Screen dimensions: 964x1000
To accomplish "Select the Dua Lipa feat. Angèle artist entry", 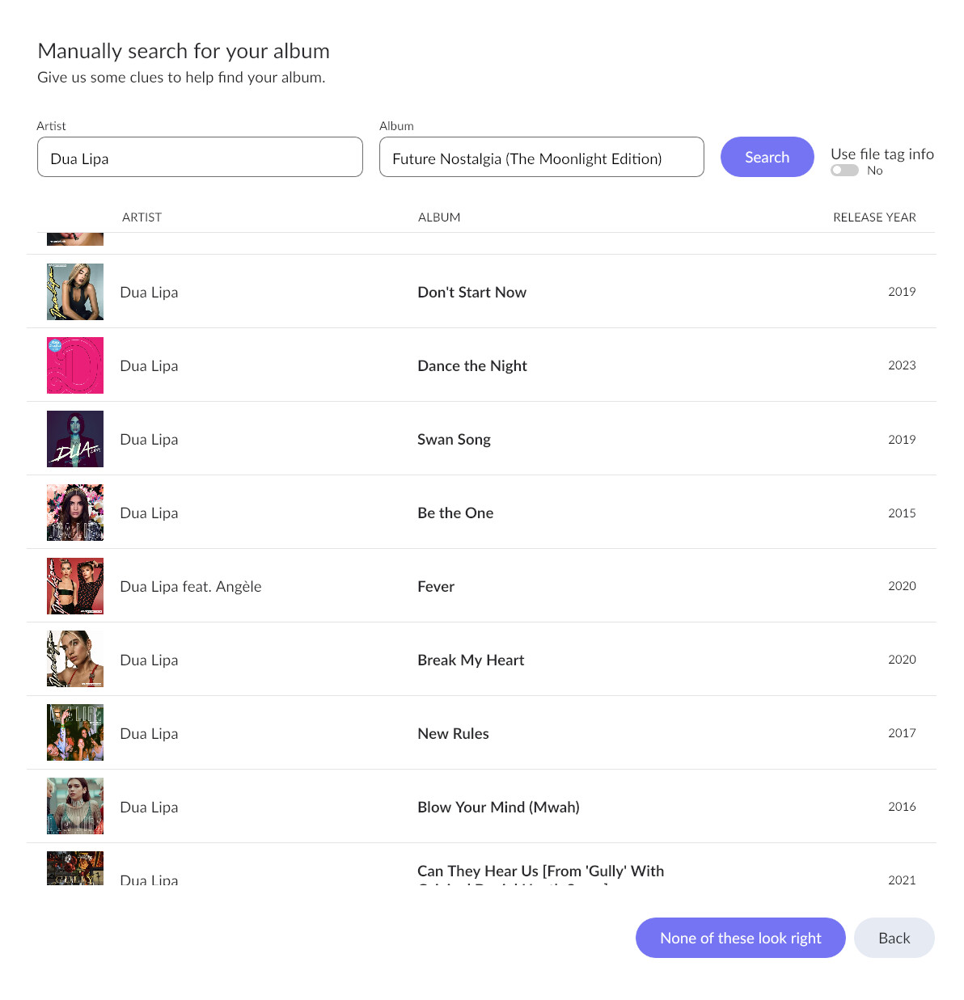I will [x=191, y=587].
